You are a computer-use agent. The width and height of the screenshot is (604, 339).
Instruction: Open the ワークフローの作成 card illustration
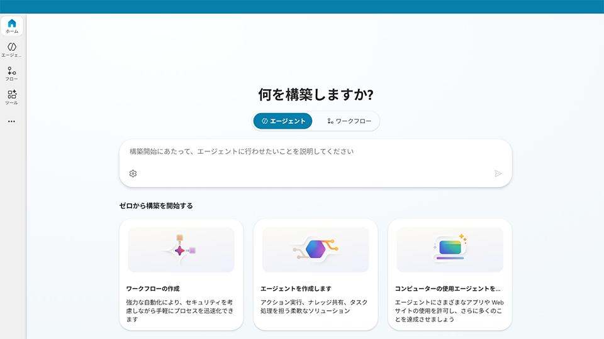pyautogui.click(x=181, y=250)
